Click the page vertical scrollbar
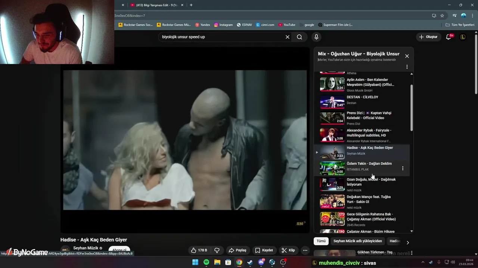 (476, 64)
